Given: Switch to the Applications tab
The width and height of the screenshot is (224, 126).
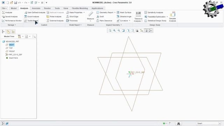Looking at the screenshot, I should pyautogui.click(x=97, y=8).
